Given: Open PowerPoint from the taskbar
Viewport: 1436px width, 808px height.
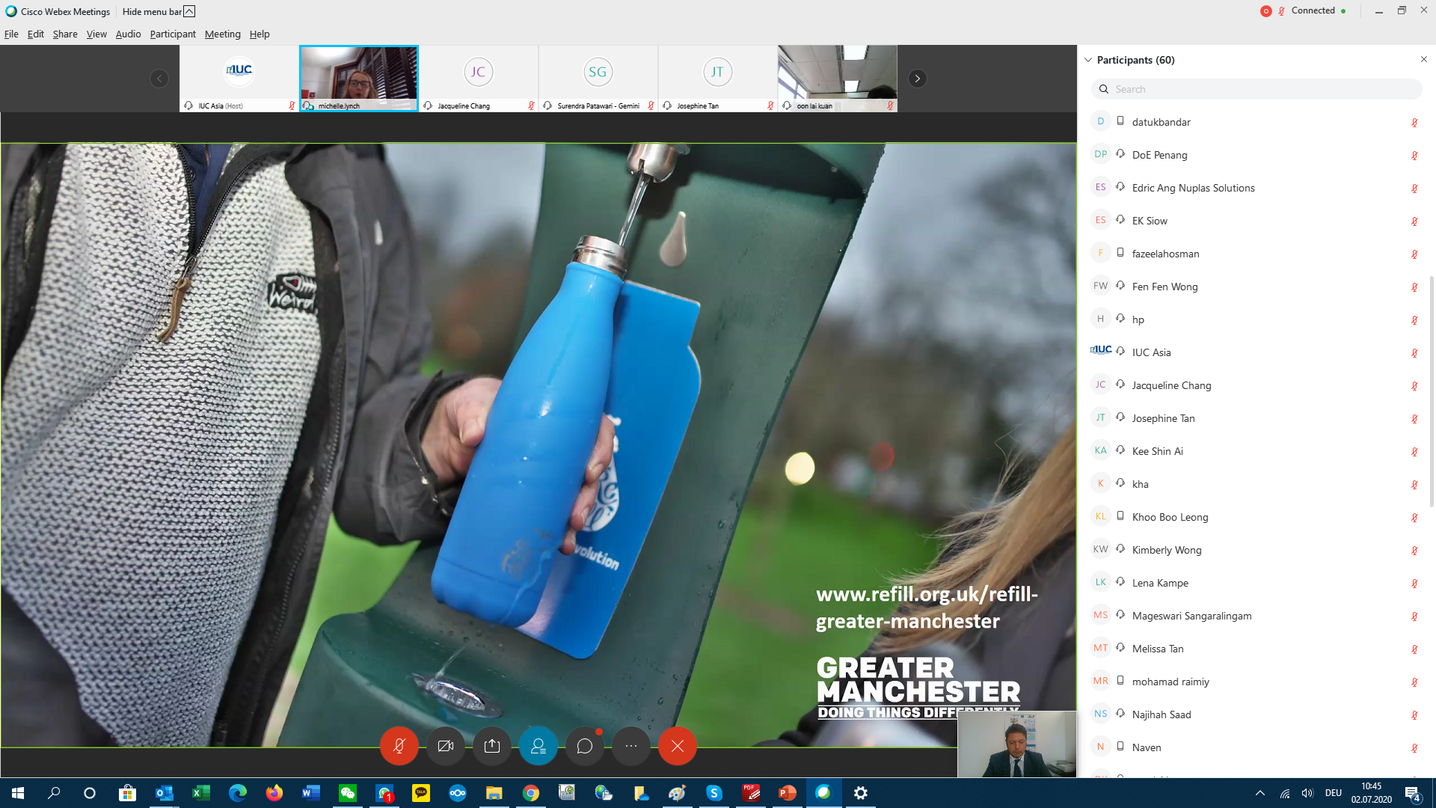Looking at the screenshot, I should pos(787,793).
